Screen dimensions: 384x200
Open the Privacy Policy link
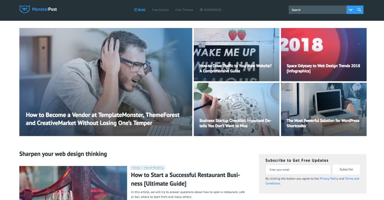[x=329, y=179]
